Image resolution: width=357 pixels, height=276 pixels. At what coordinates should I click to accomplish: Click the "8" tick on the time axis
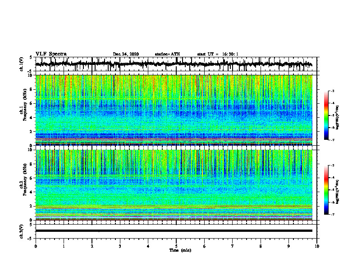point(261,246)
